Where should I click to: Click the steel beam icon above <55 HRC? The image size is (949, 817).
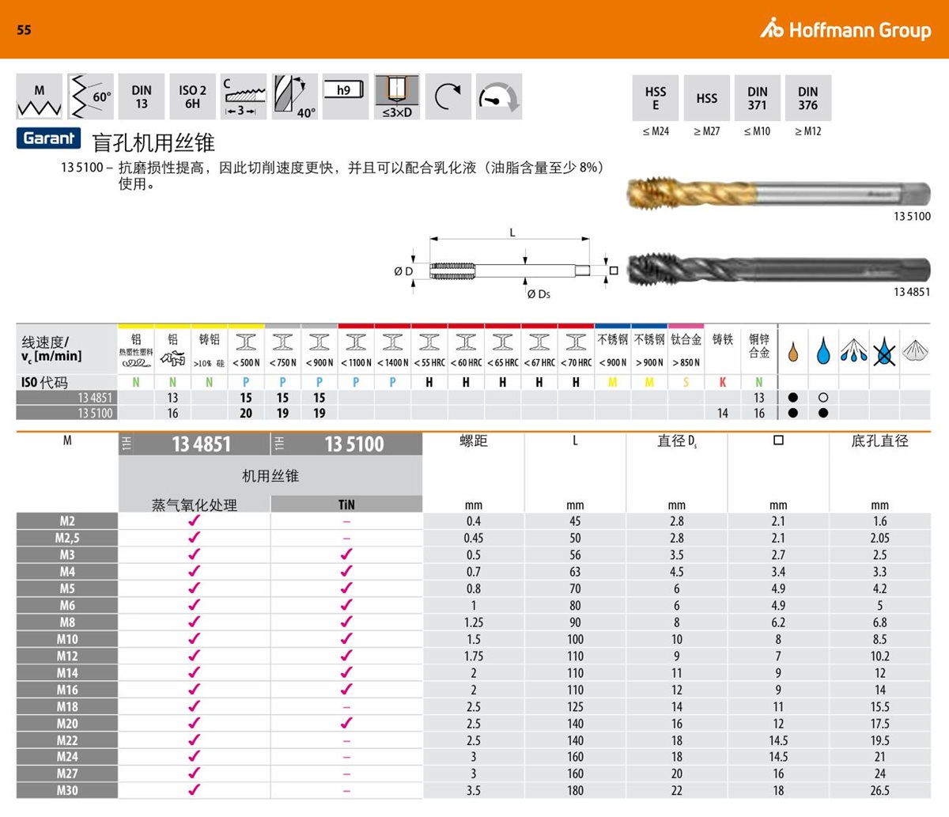tap(429, 342)
